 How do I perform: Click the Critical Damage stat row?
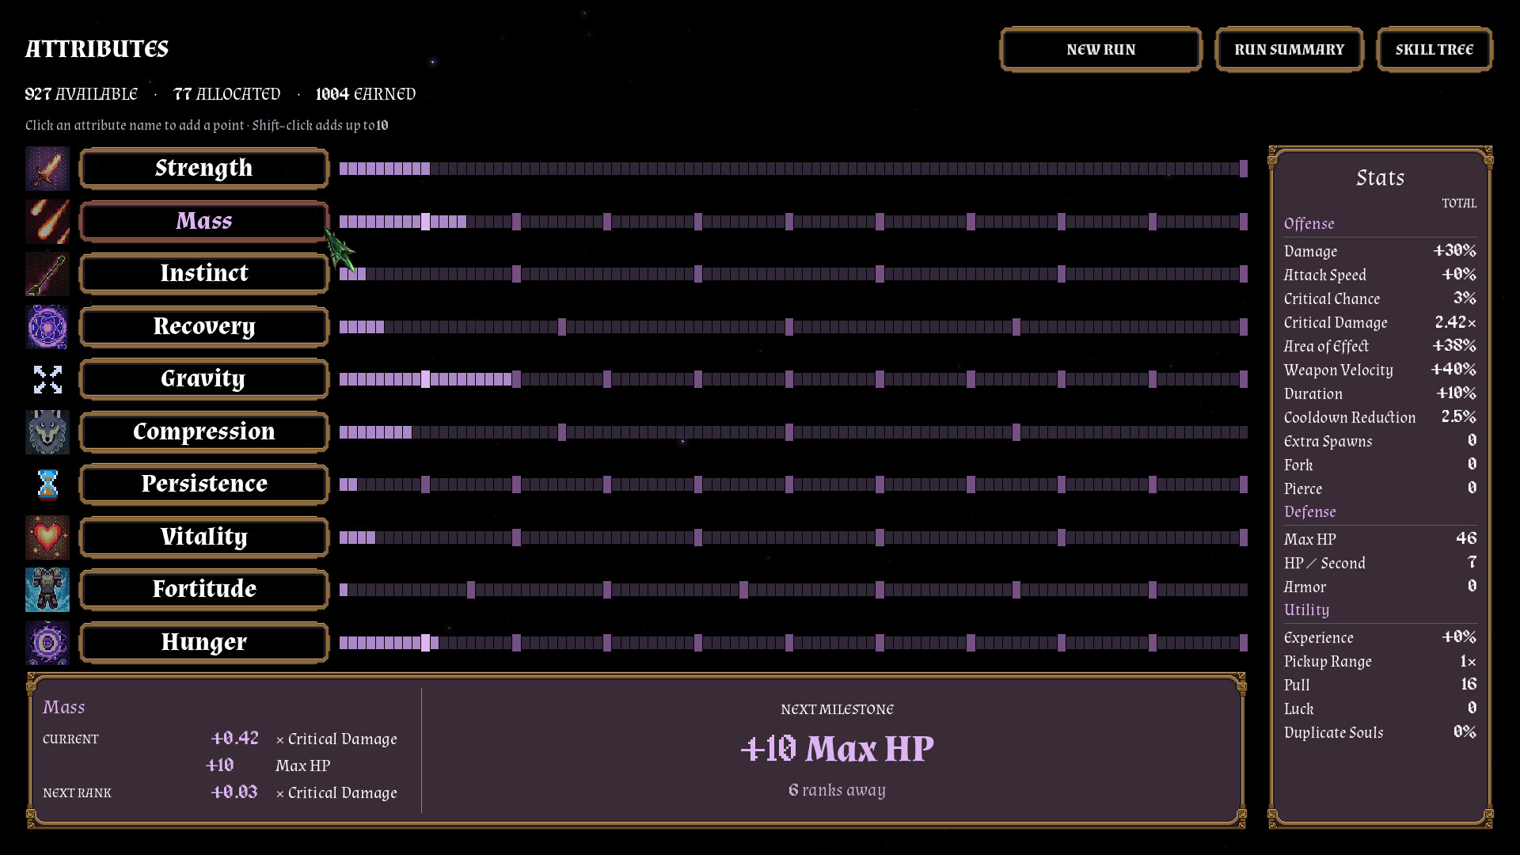(1380, 322)
